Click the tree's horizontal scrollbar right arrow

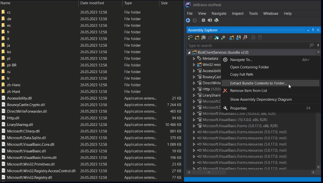pos(313,172)
